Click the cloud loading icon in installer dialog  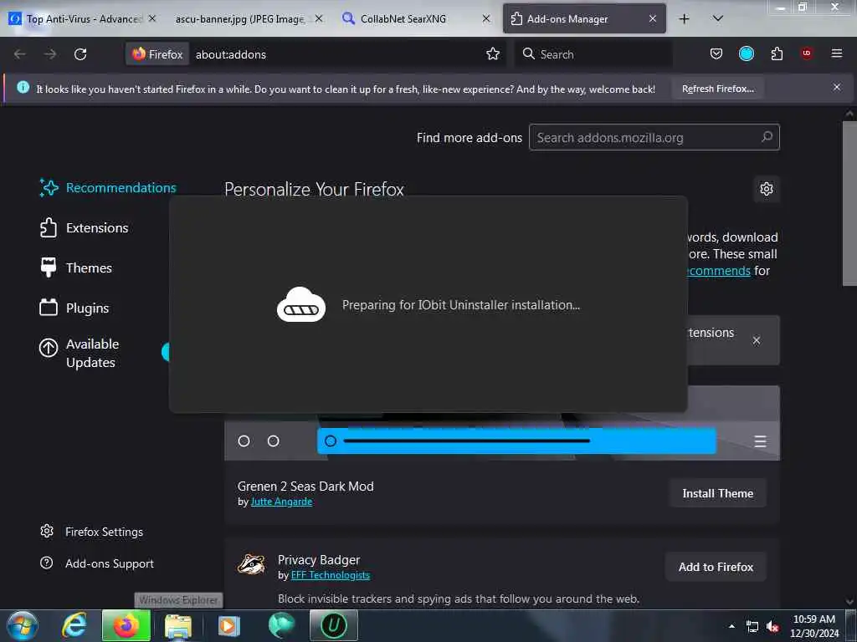301,304
